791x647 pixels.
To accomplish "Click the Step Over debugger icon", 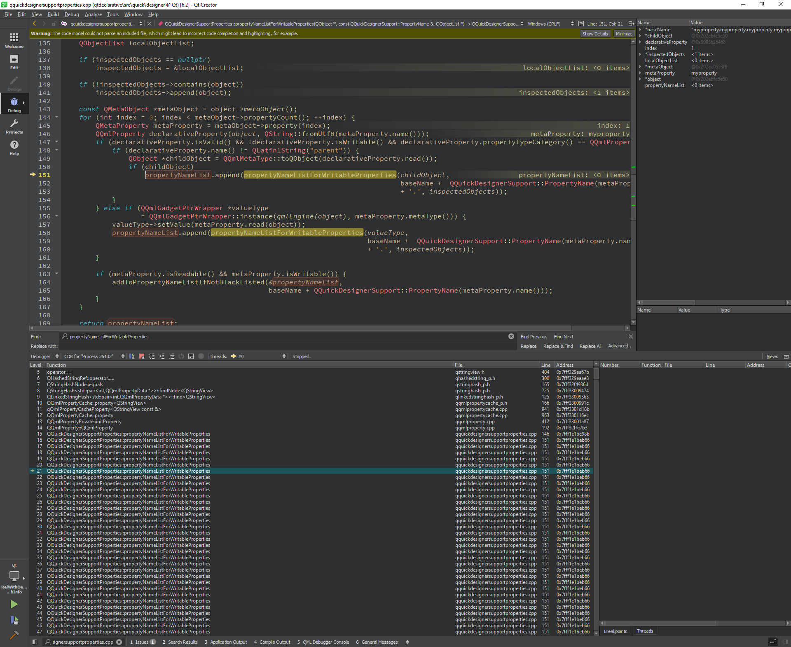I will [152, 356].
